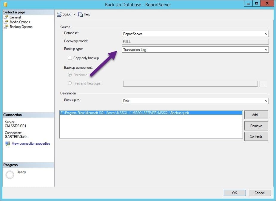Maximize the Back Up Database window
Screen dimensions: 276x201
257,3
